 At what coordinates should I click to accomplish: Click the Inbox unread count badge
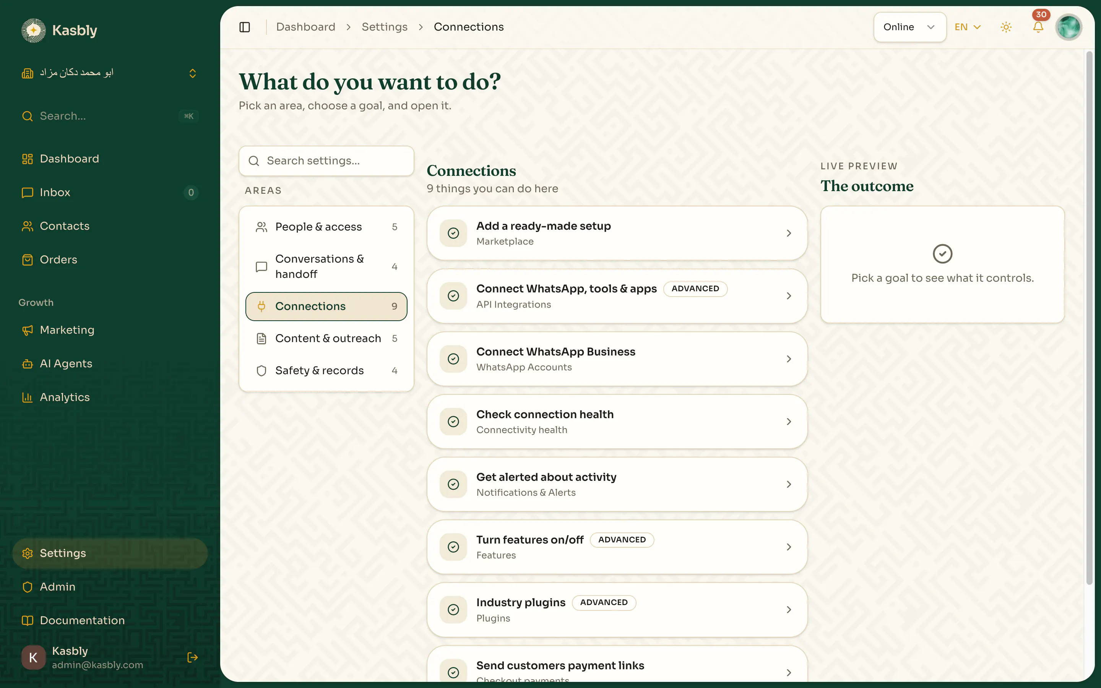pyautogui.click(x=191, y=193)
